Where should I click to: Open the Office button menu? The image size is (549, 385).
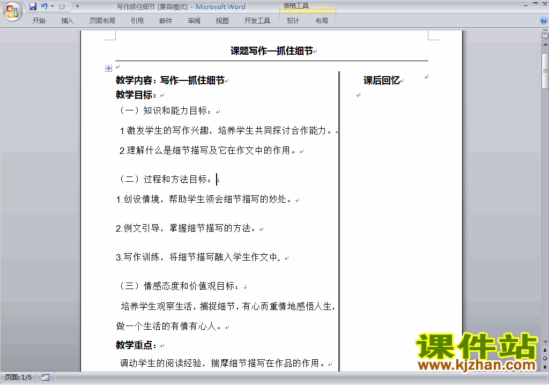[12, 11]
